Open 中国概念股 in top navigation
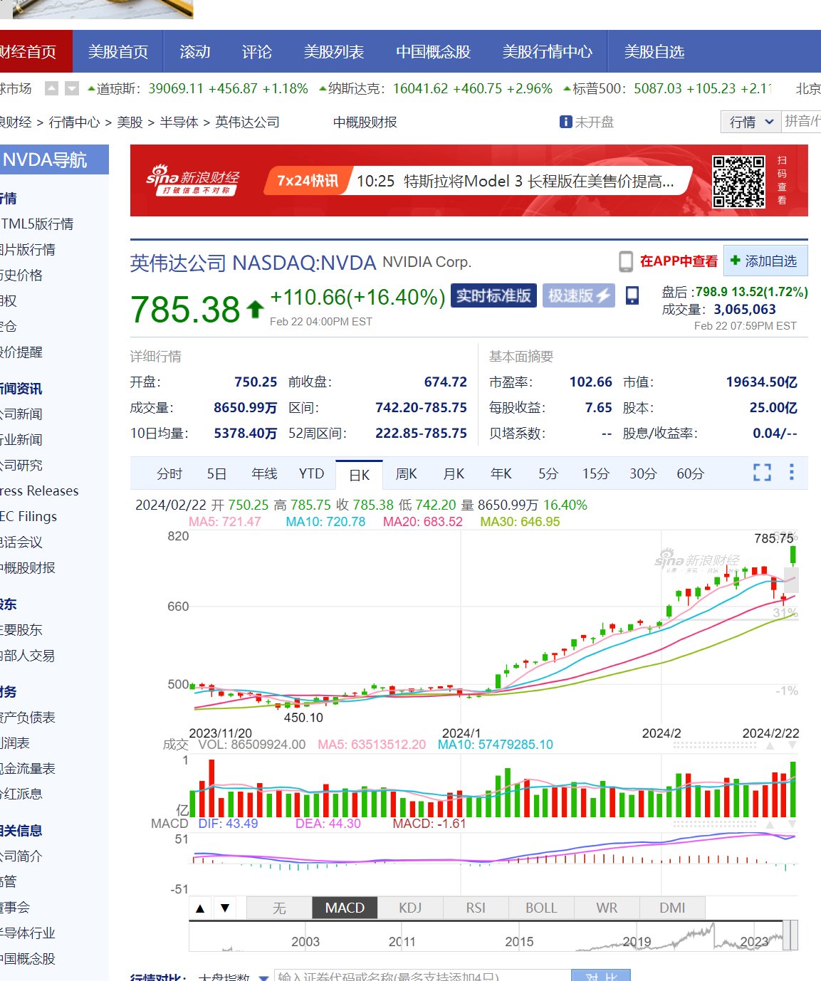821x981 pixels. tap(434, 51)
